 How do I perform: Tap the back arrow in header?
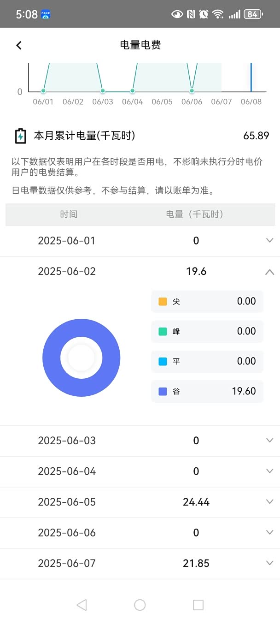pos(19,45)
